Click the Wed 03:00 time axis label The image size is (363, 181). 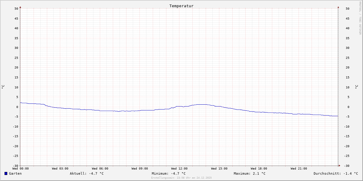coord(60,169)
